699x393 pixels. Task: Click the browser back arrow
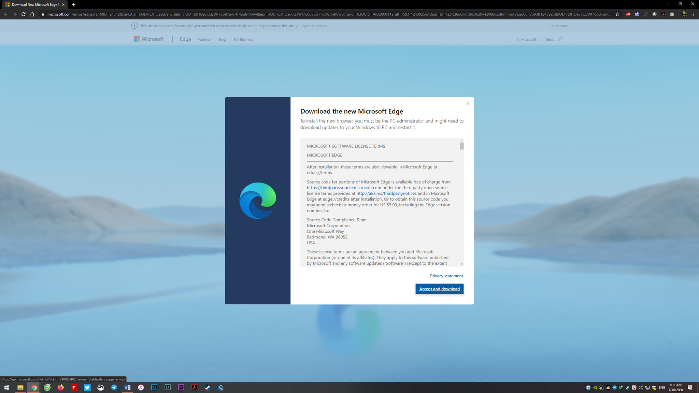6,14
